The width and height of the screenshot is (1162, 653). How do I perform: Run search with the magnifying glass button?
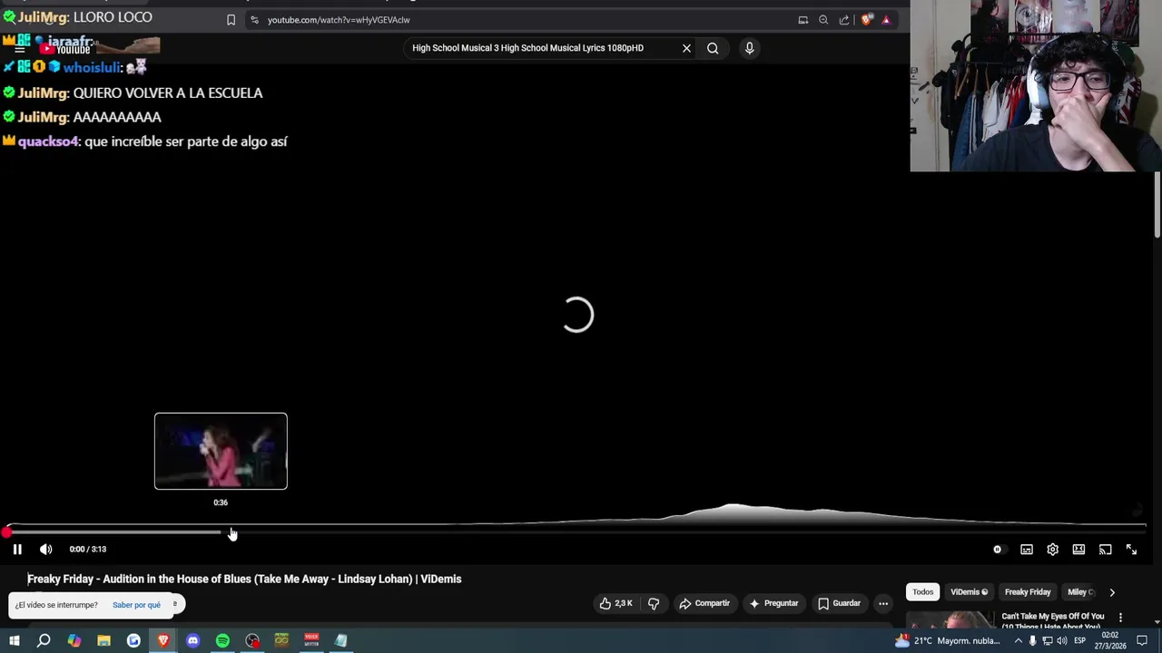(x=713, y=48)
